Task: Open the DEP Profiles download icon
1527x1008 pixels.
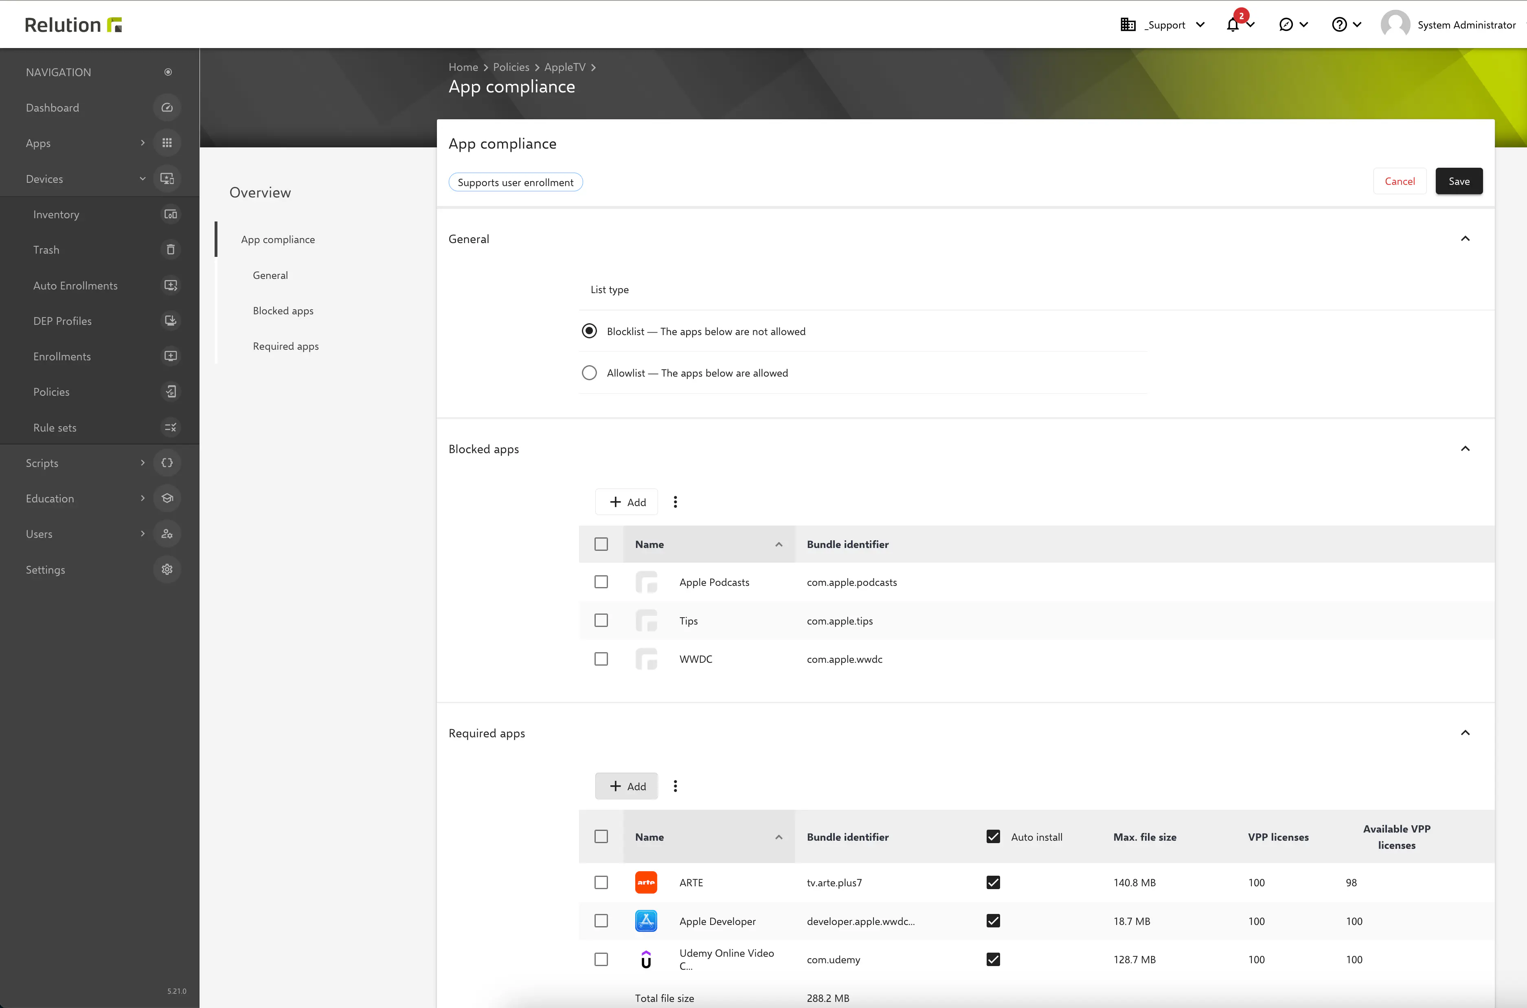Action: point(170,320)
